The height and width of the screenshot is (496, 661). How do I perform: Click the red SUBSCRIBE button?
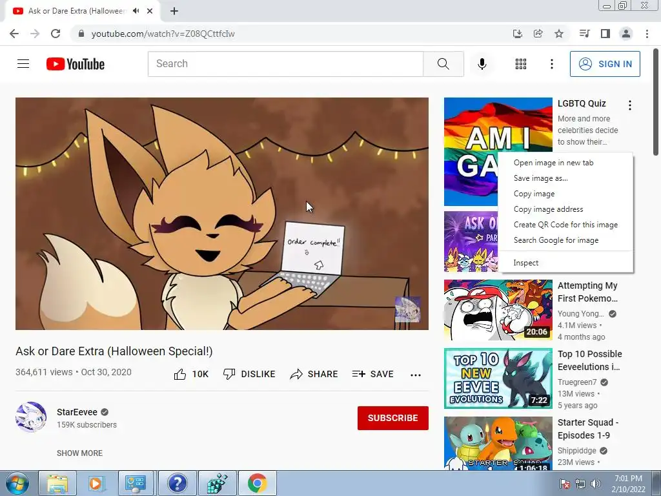[x=393, y=418]
